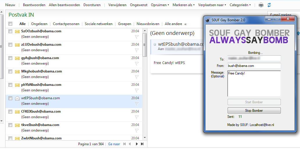
Task: Open the Opruimen dropdown
Action: (x=160, y=5)
